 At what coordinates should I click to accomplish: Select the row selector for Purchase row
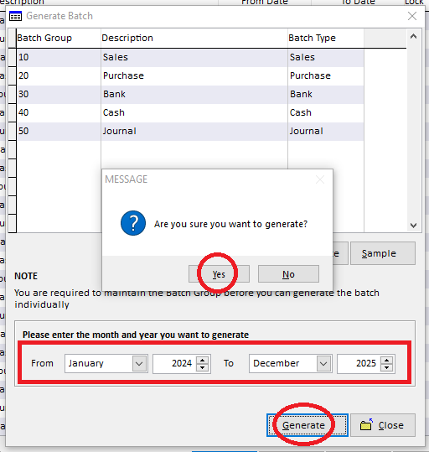tap(12, 75)
